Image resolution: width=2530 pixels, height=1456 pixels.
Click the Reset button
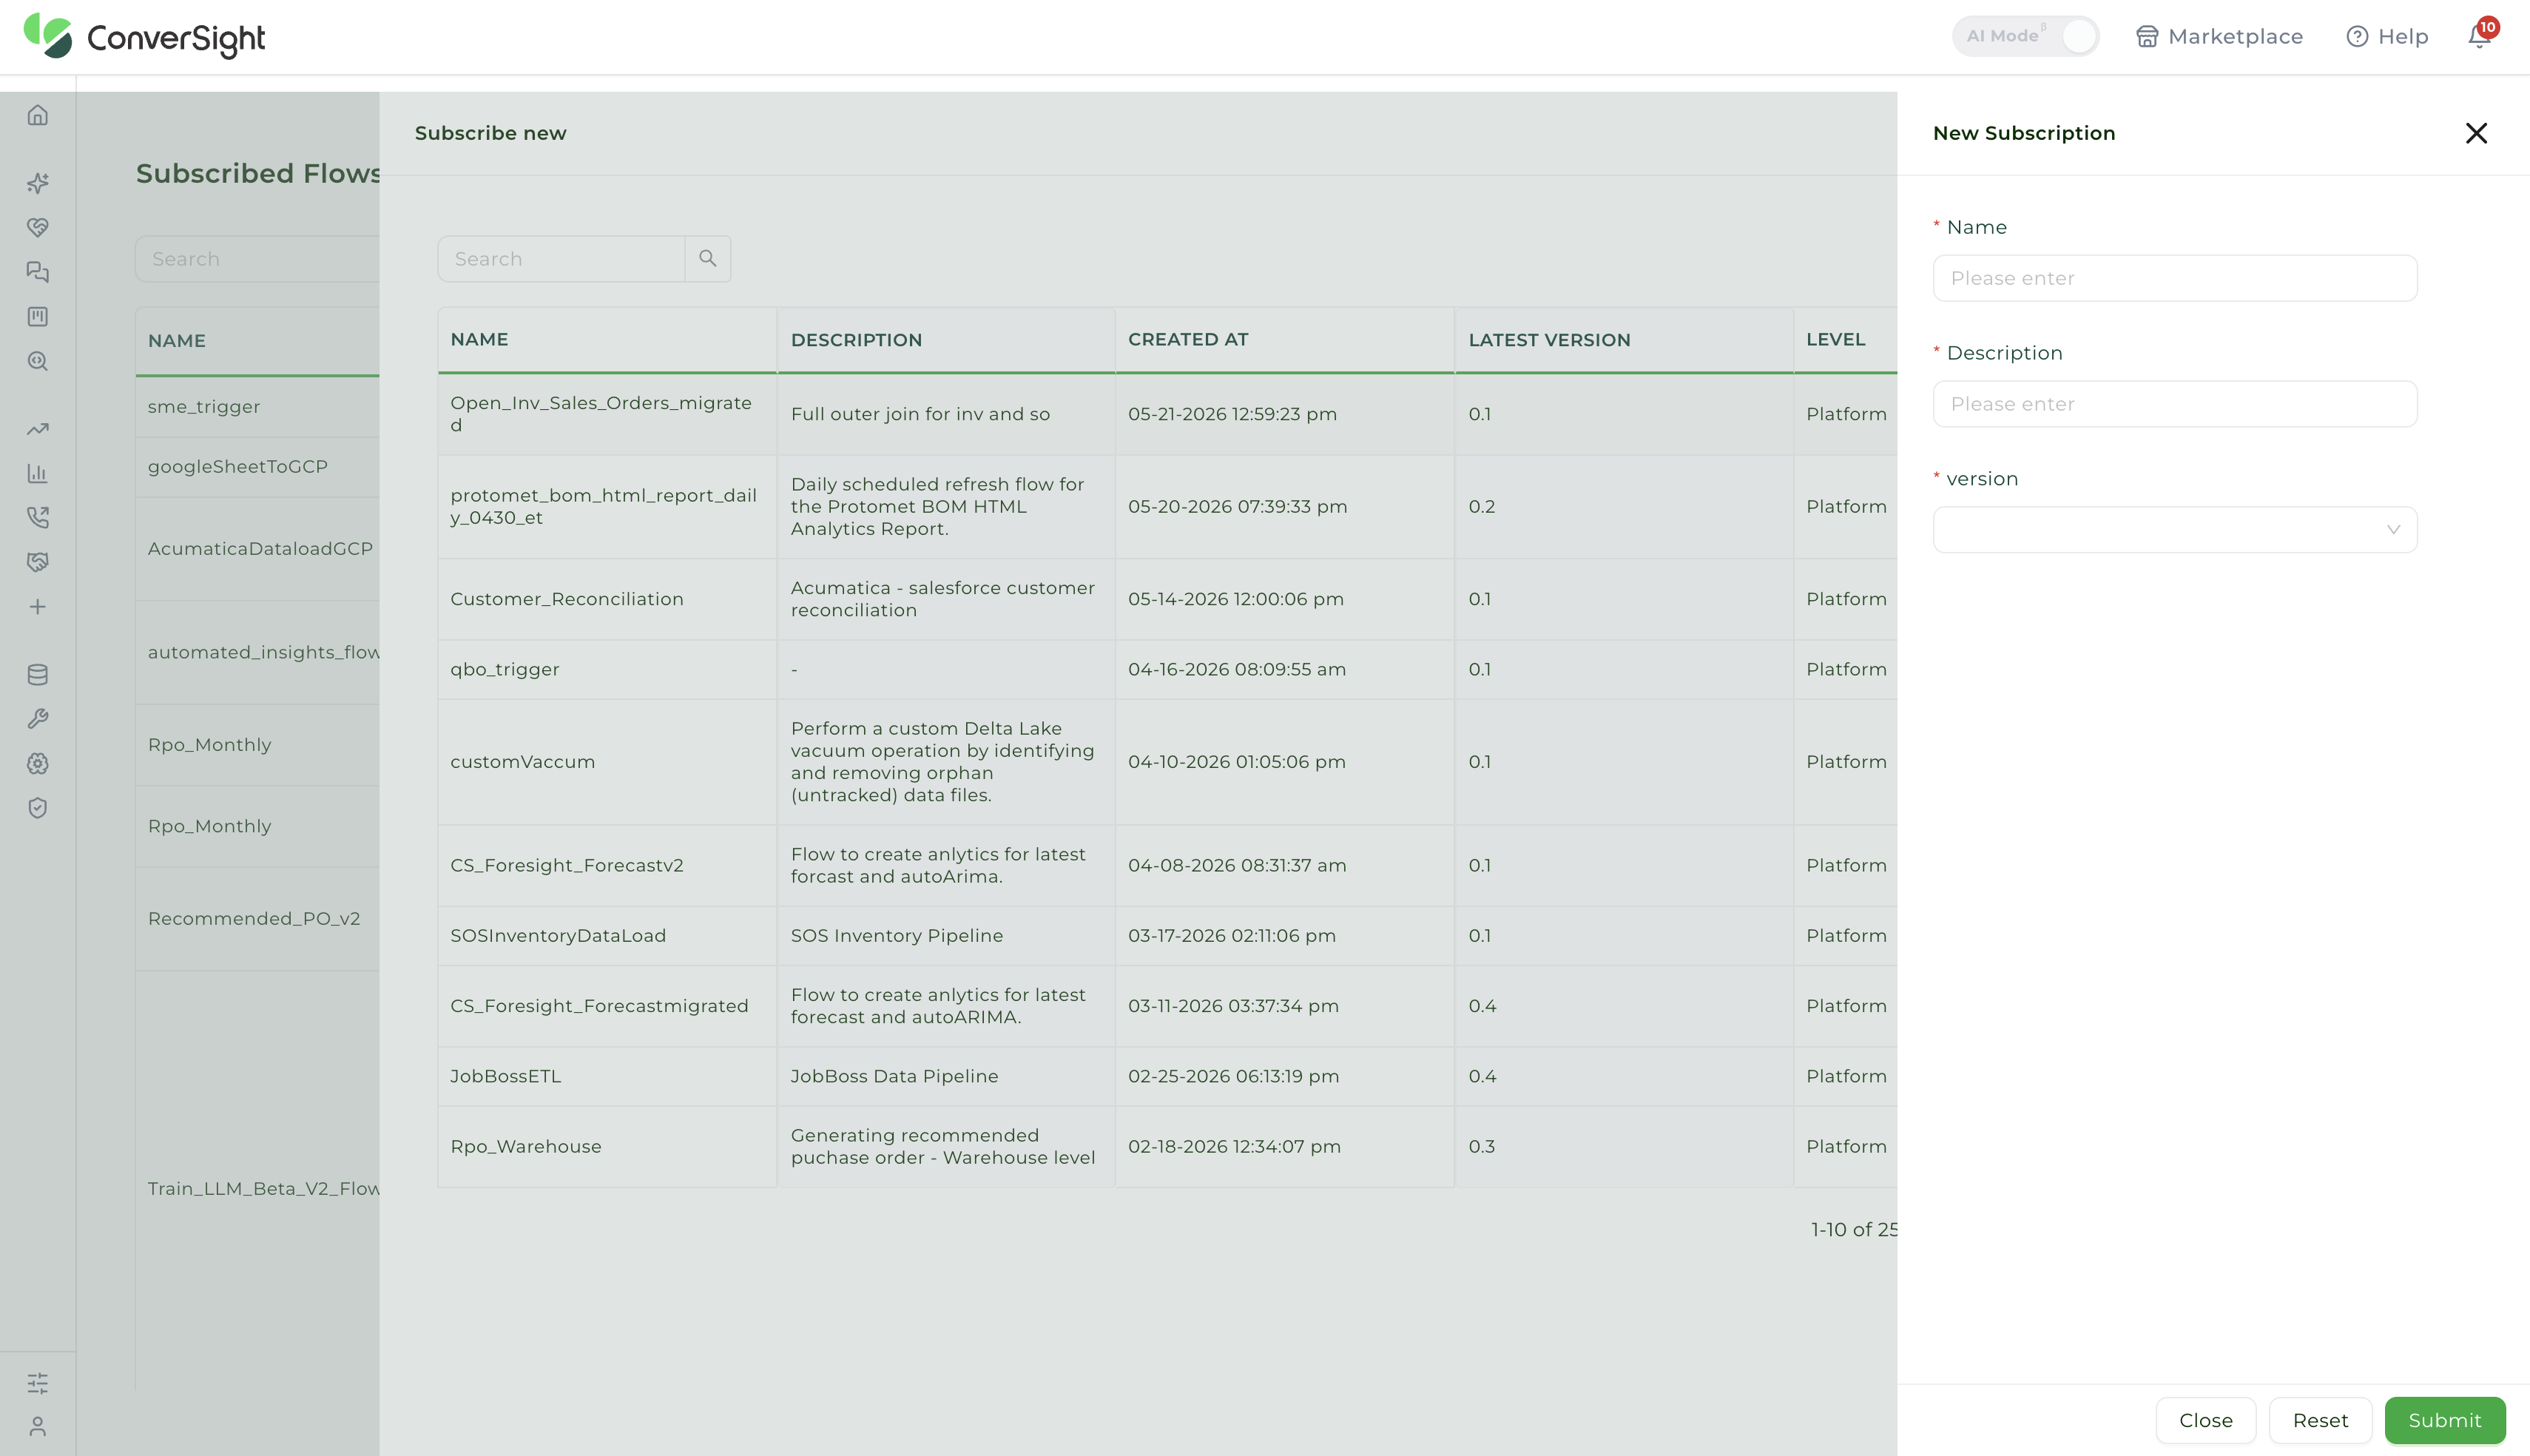[x=2320, y=1420]
